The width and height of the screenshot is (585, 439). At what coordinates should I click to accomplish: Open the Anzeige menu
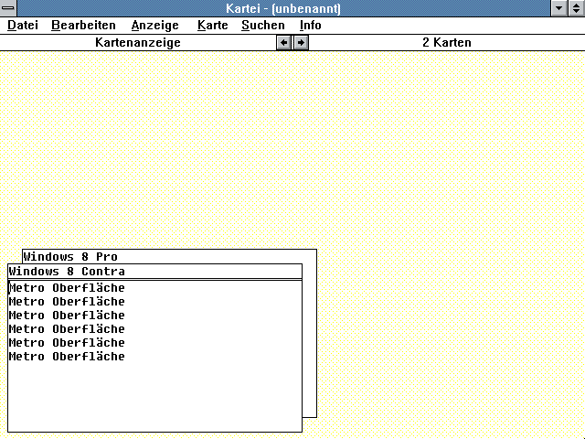coord(154,26)
